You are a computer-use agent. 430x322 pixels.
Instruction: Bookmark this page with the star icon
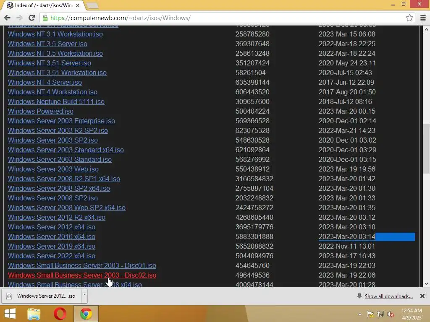409,18
